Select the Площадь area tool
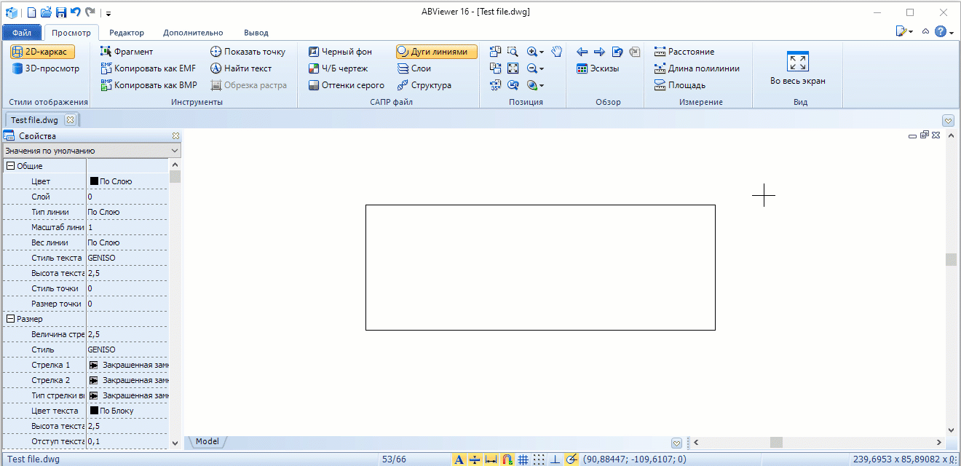The height and width of the screenshot is (466, 961). point(680,85)
